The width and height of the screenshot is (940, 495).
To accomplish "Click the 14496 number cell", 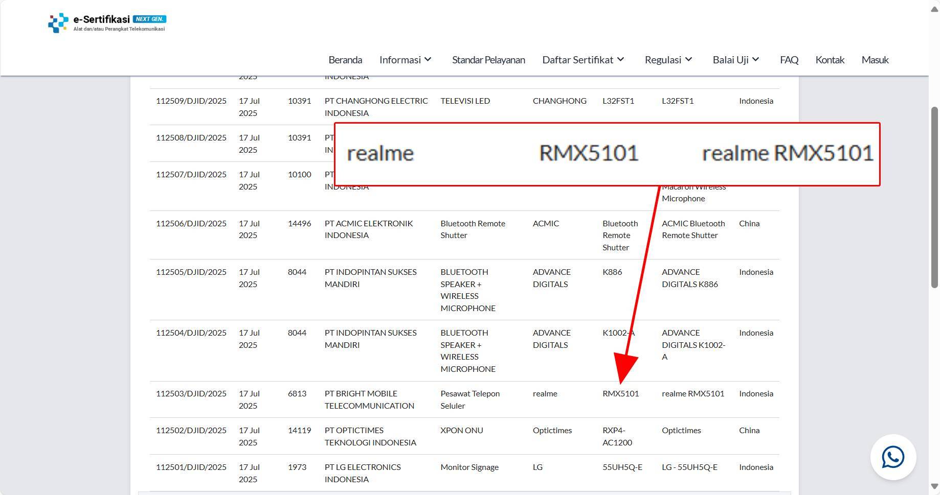I will 299,223.
